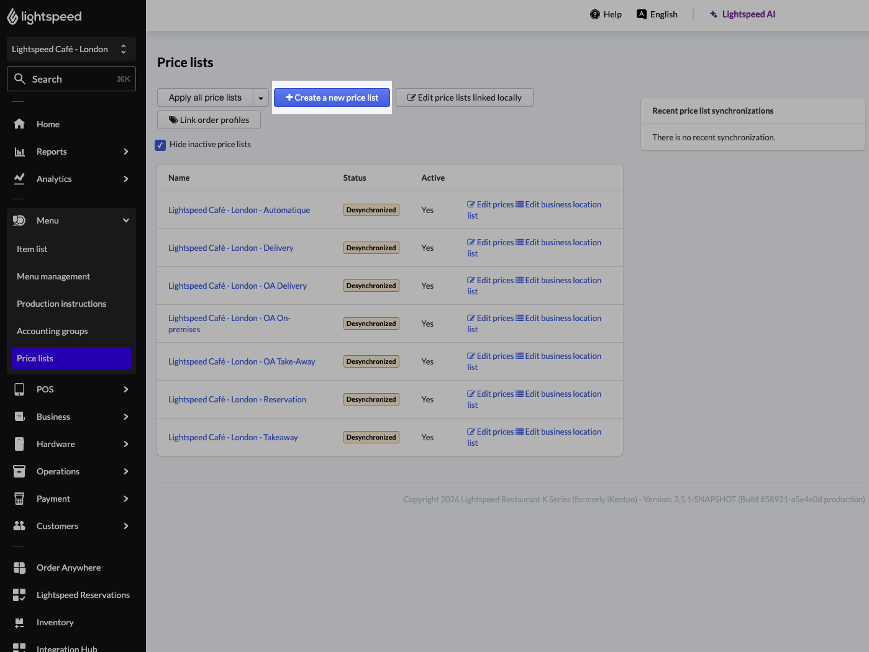Click the search magnifier icon
Image resolution: width=869 pixels, height=652 pixels.
(x=20, y=79)
